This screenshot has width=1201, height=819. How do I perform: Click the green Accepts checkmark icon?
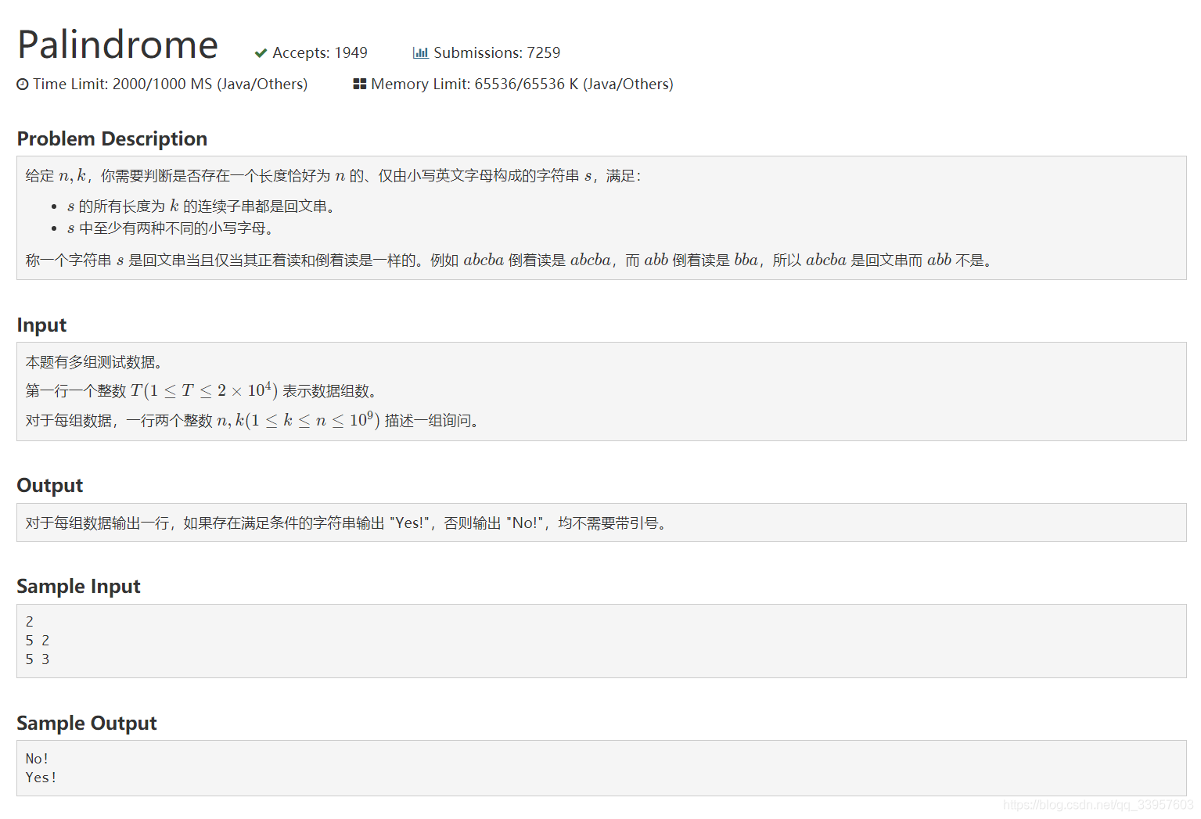point(261,53)
